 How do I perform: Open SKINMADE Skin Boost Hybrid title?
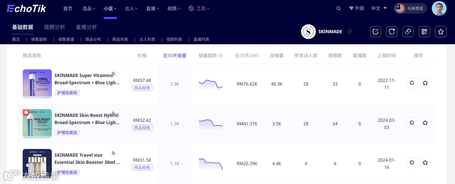(x=87, y=119)
